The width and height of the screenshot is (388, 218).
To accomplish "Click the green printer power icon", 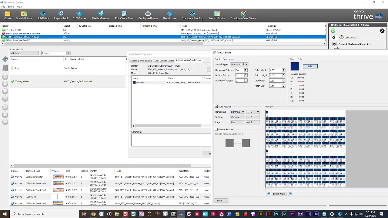I will point(333,31).
